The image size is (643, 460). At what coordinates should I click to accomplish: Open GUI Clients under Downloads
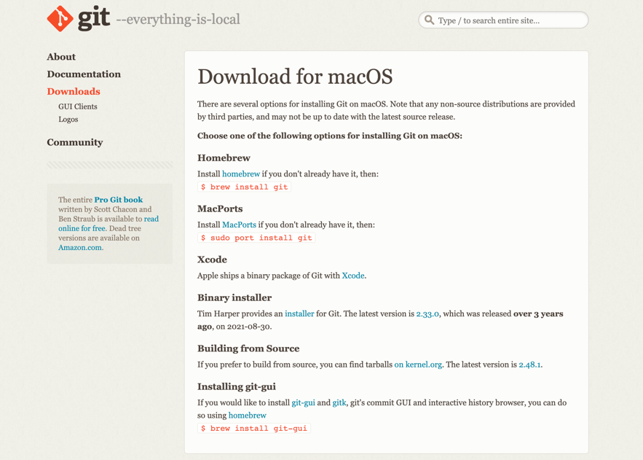[77, 106]
